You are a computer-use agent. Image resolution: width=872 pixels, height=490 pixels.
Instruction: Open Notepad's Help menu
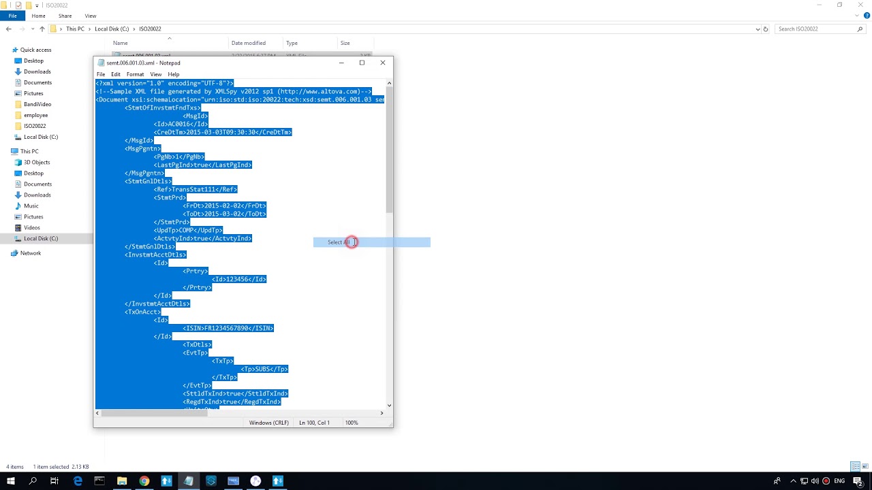point(174,74)
